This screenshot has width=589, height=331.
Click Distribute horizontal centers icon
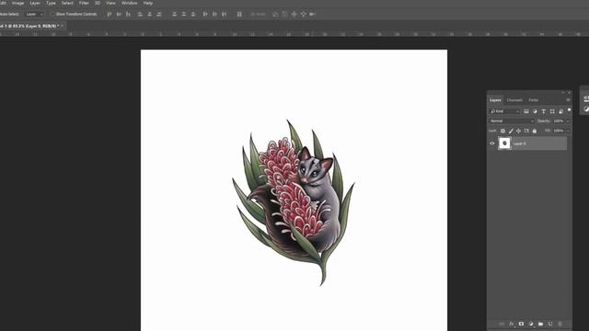pyautogui.click(x=214, y=15)
